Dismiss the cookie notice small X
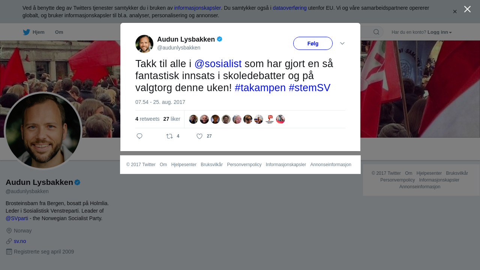480x270 pixels. pos(455,12)
